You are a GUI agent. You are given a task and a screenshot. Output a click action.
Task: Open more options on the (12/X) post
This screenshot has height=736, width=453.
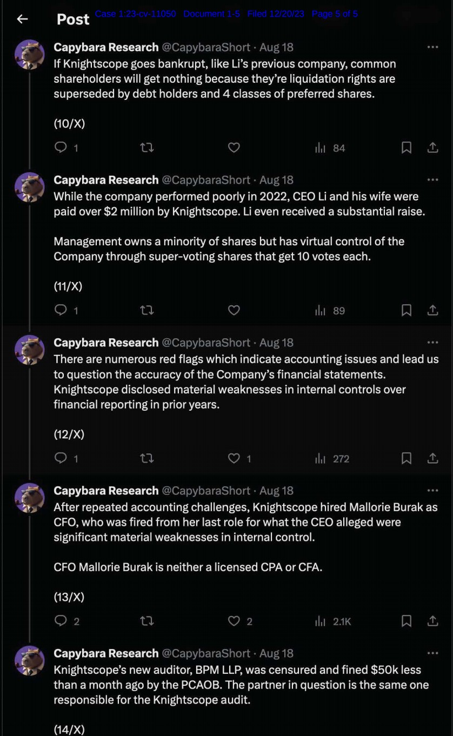tap(432, 342)
